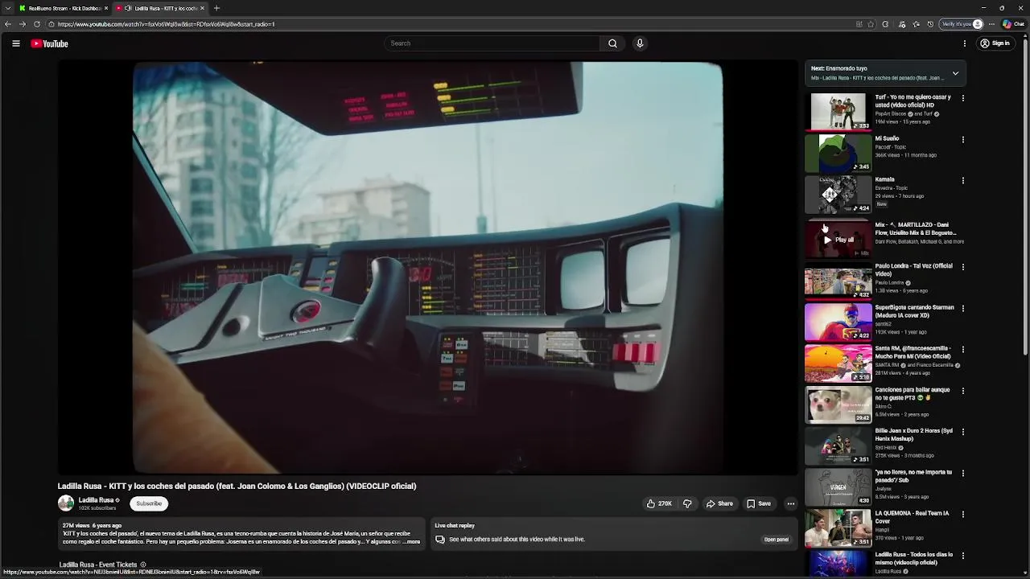This screenshot has width=1030, height=579.
Task: Open Ladilla Rusa - Event Tickets info icon
Action: [x=143, y=565]
